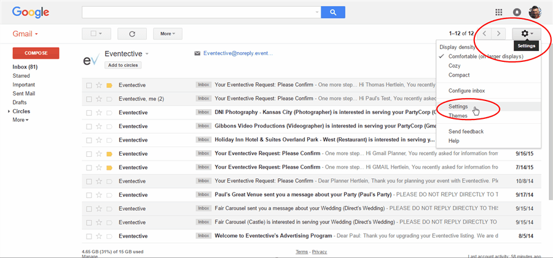Viewport: 553px width, 258px height.
Task: Toggle importance marker on Holiday Inn row
Action: pos(109,140)
